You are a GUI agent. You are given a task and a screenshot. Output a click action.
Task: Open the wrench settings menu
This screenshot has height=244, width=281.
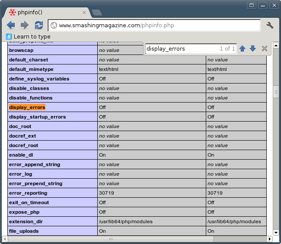pos(270,25)
